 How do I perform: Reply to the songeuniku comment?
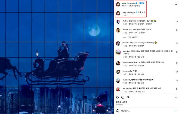pos(141,74)
